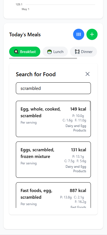Close the Search for Food panel
Screen dimensions: 107x235
click(x=88, y=74)
